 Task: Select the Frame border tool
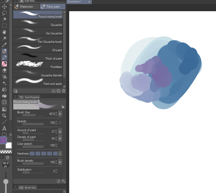(4, 102)
